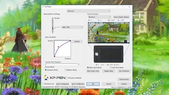
Task: Open the Monitor1 screen dropdown
Action: [x=100, y=17]
